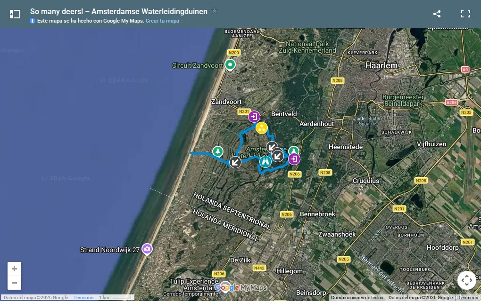481x301 pixels.
Task: Open the map legend side panel
Action: (x=15, y=14)
